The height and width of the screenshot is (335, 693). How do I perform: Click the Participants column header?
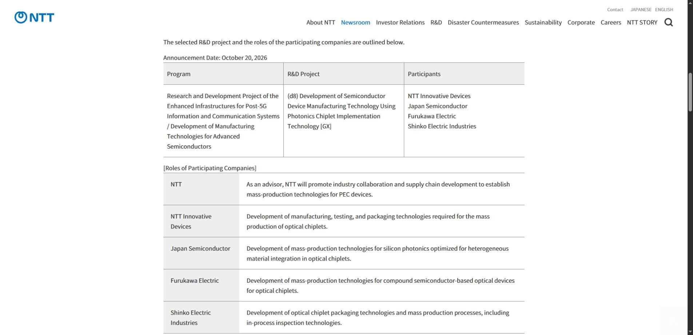pyautogui.click(x=464, y=74)
